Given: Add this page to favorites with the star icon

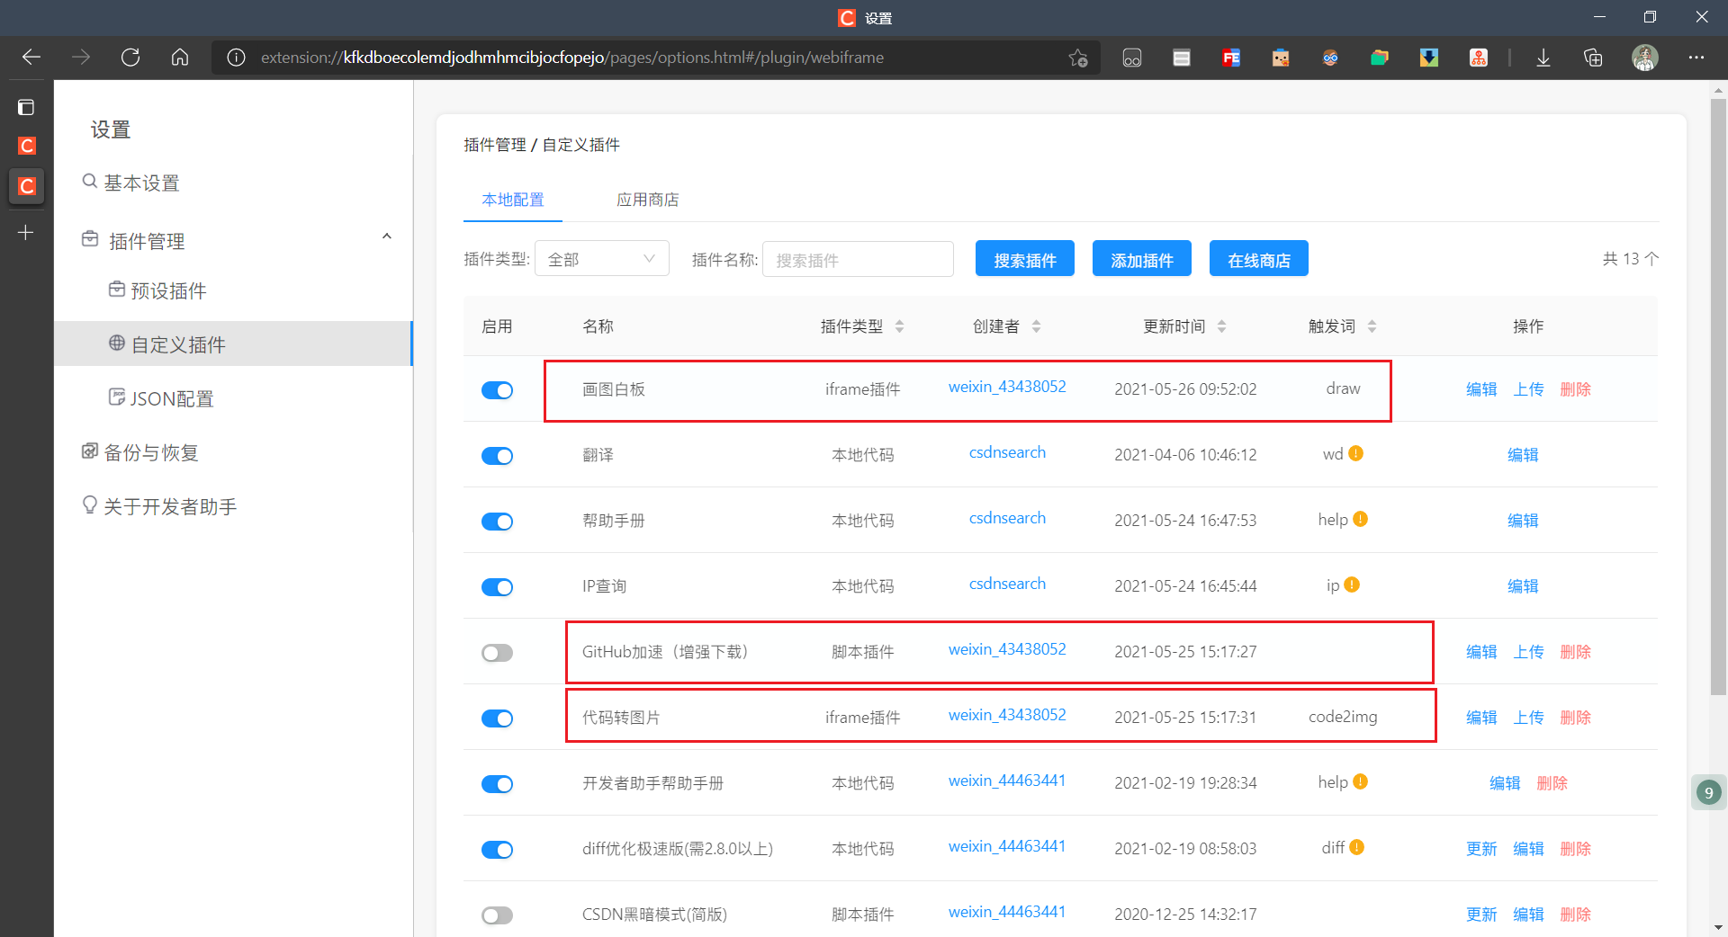Looking at the screenshot, I should pos(1078,58).
